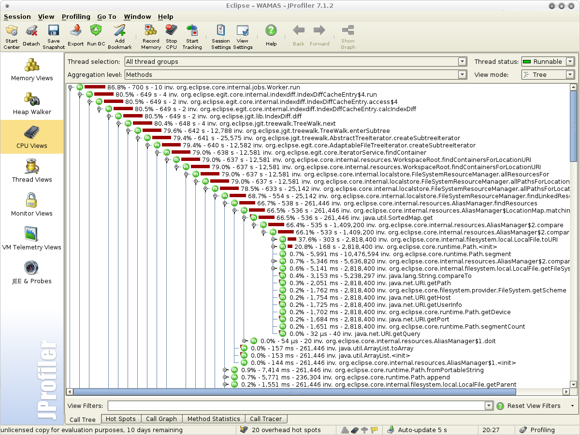Switch to the Hot Spots tab
This screenshot has width=580, height=435.
121,419
